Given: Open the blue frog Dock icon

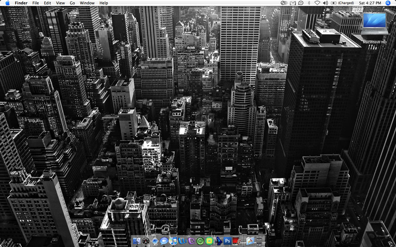Looking at the screenshot, I should (219, 241).
